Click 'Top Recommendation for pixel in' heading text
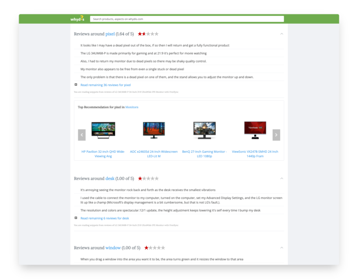 point(101,107)
